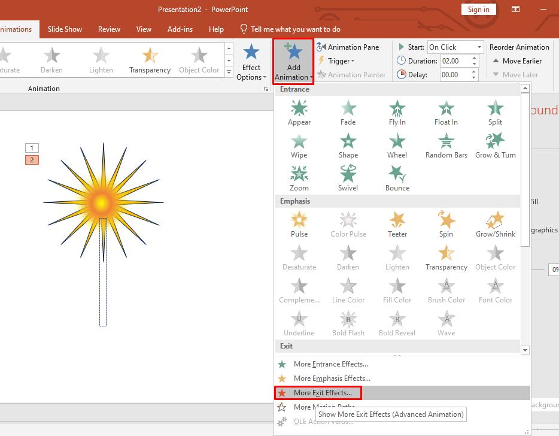Increase Duration using the up stepper
Image resolution: width=559 pixels, height=436 pixels.
[472, 57]
